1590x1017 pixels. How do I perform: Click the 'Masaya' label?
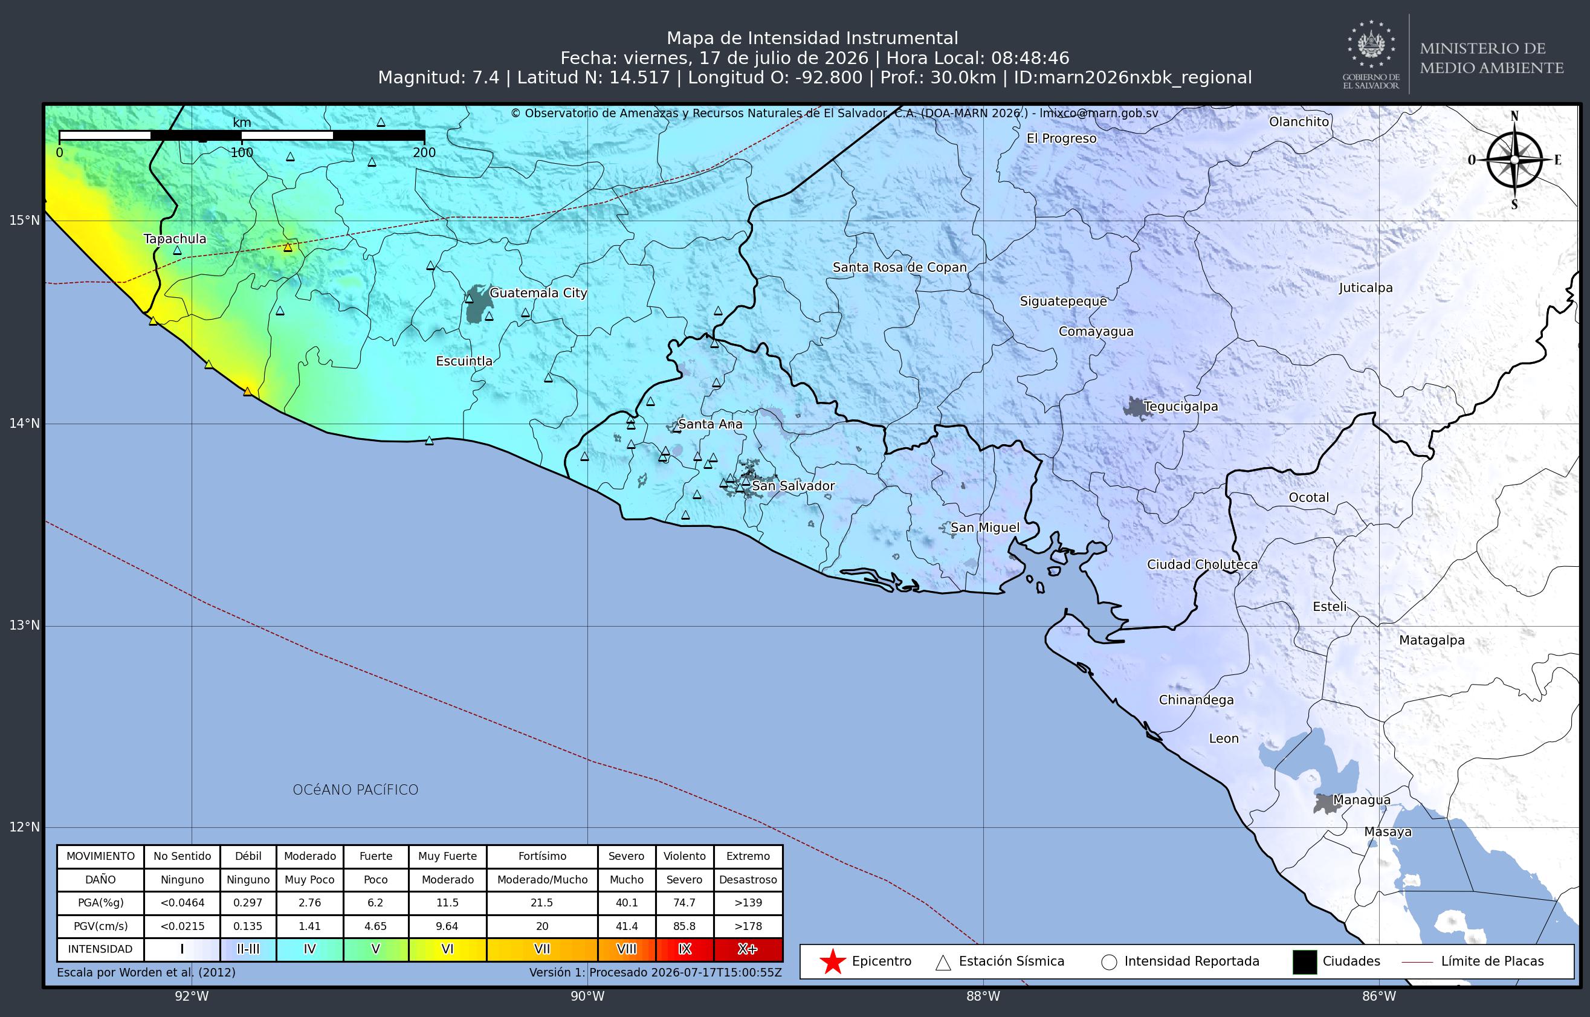coord(1388,832)
